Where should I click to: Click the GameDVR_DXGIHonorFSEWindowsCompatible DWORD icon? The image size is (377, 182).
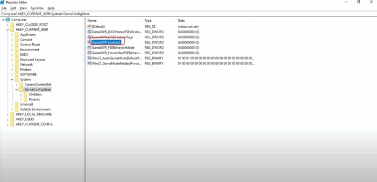tap(89, 32)
